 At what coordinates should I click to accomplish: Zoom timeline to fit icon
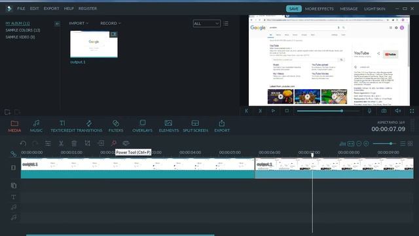[x=351, y=144]
